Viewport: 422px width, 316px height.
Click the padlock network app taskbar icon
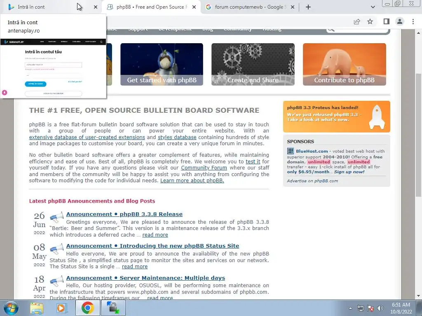click(x=113, y=308)
